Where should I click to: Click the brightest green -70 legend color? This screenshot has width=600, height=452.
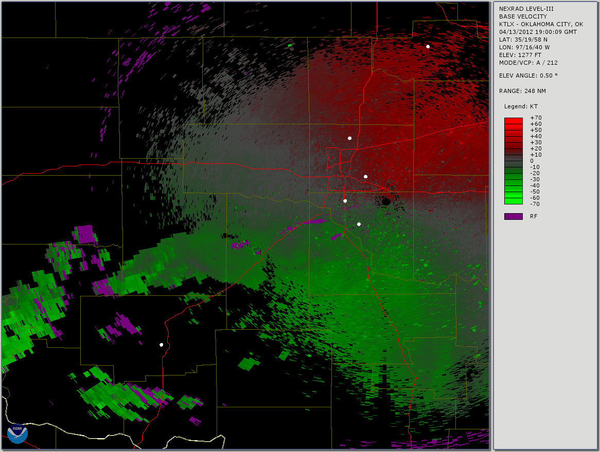click(x=513, y=201)
